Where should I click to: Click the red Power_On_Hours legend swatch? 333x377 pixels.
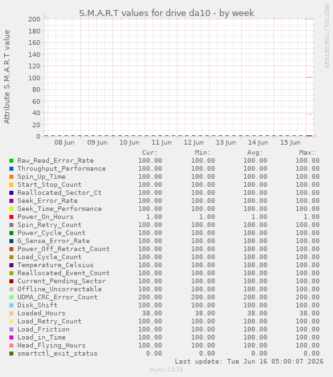tap(11, 217)
